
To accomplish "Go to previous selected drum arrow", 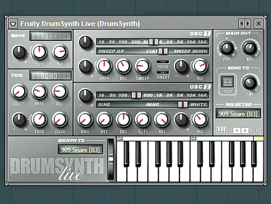I will tap(237, 130).
